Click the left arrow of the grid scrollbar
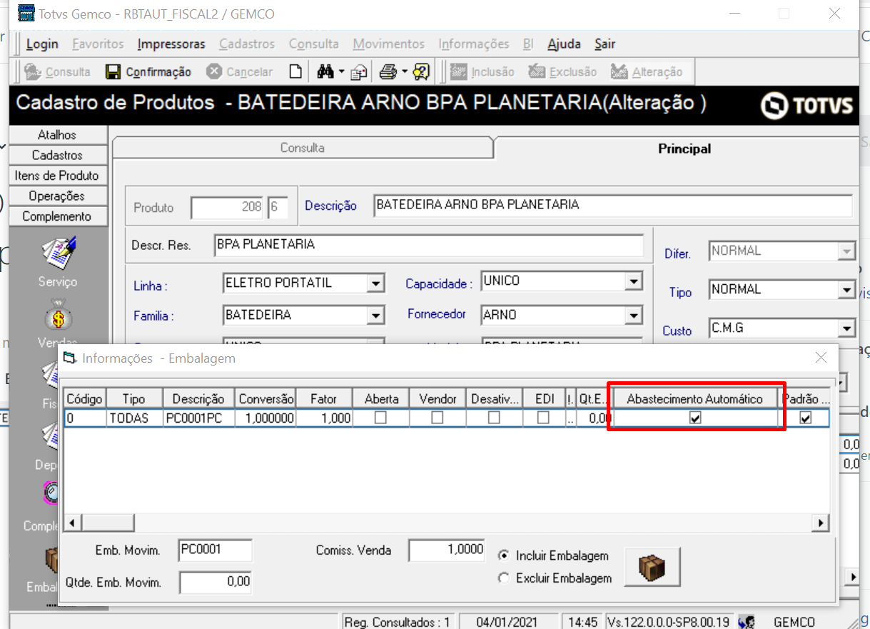870x629 pixels. [x=72, y=523]
